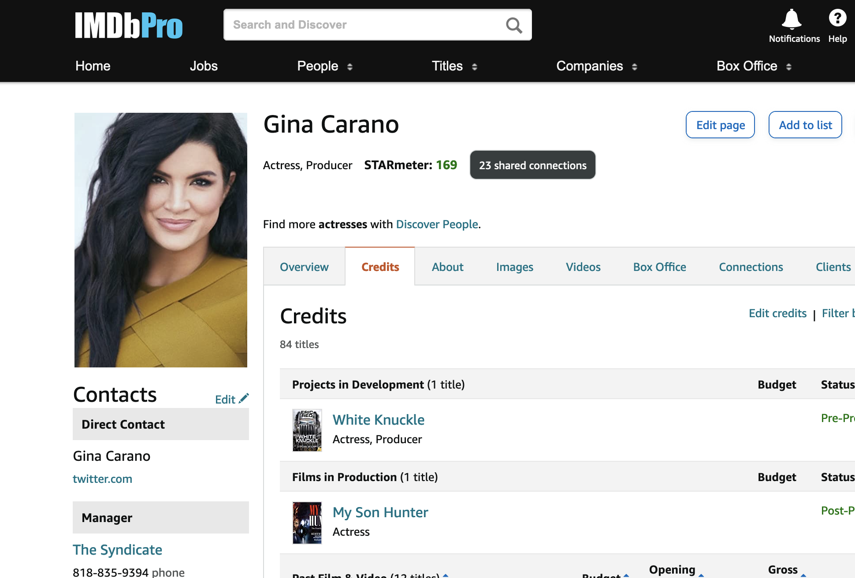The height and width of the screenshot is (578, 855).
Task: Click the White Knuckle poster thumbnail
Action: (x=307, y=430)
